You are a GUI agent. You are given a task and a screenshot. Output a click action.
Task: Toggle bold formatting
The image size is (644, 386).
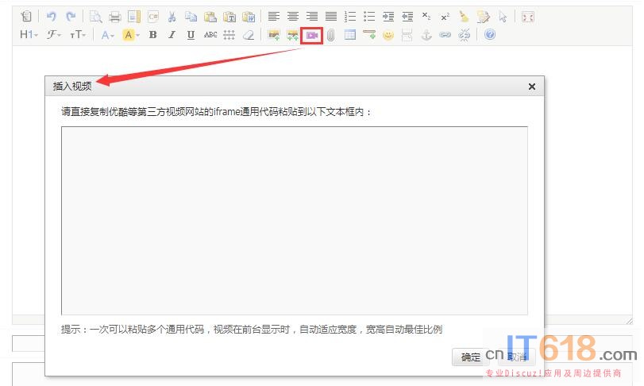tap(152, 35)
